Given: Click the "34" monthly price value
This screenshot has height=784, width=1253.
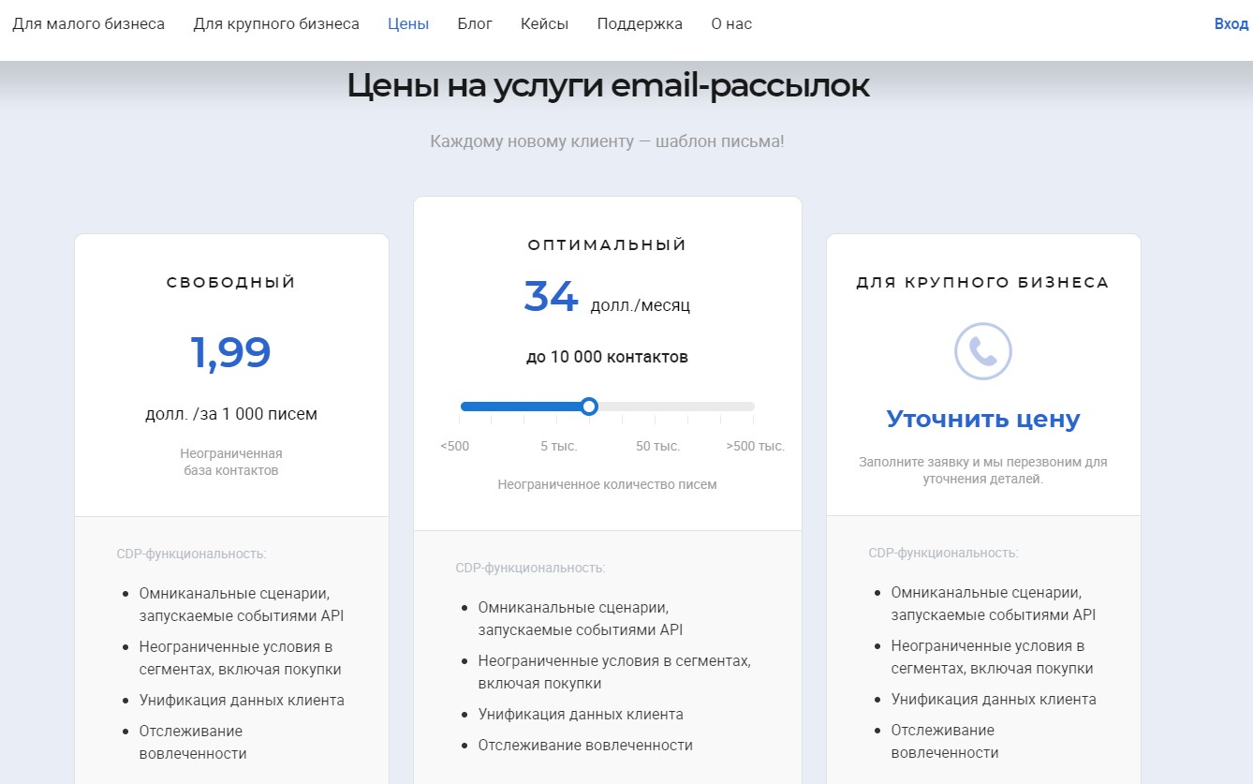Looking at the screenshot, I should click(x=551, y=296).
